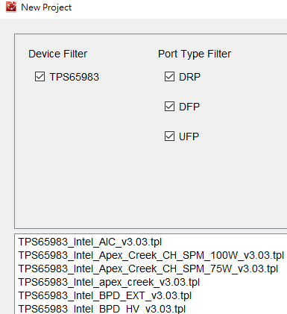Toggle the DFP port type checkbox
287x314 pixels.
click(x=169, y=107)
